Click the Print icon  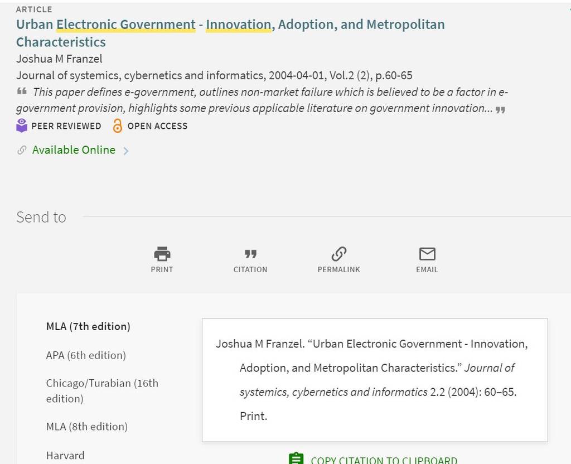click(x=162, y=254)
